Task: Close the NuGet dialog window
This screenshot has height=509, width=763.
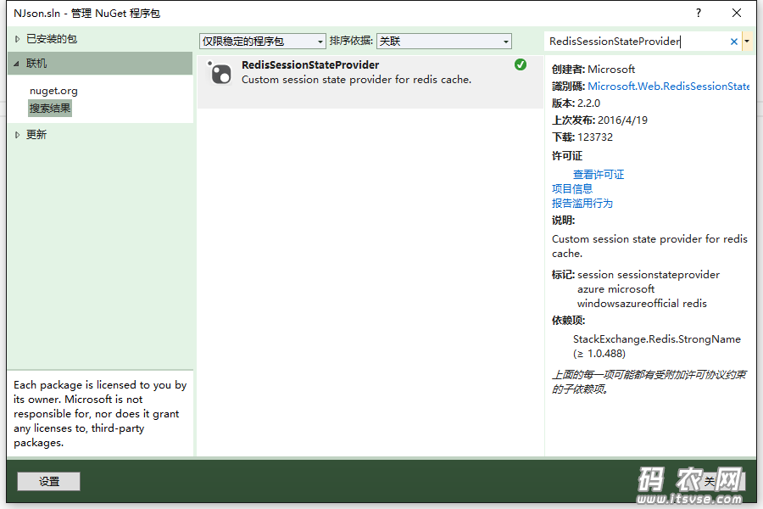Action: point(737,13)
